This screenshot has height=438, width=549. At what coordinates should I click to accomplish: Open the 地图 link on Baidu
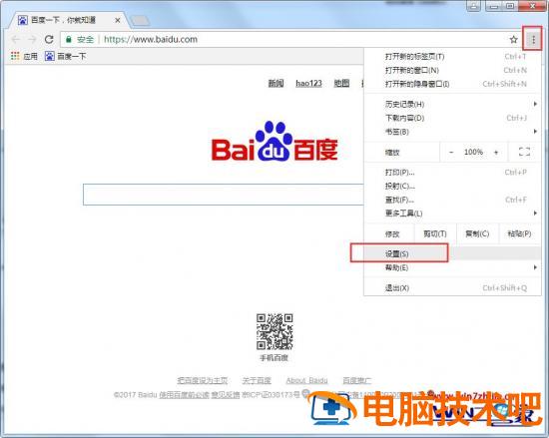click(x=341, y=83)
